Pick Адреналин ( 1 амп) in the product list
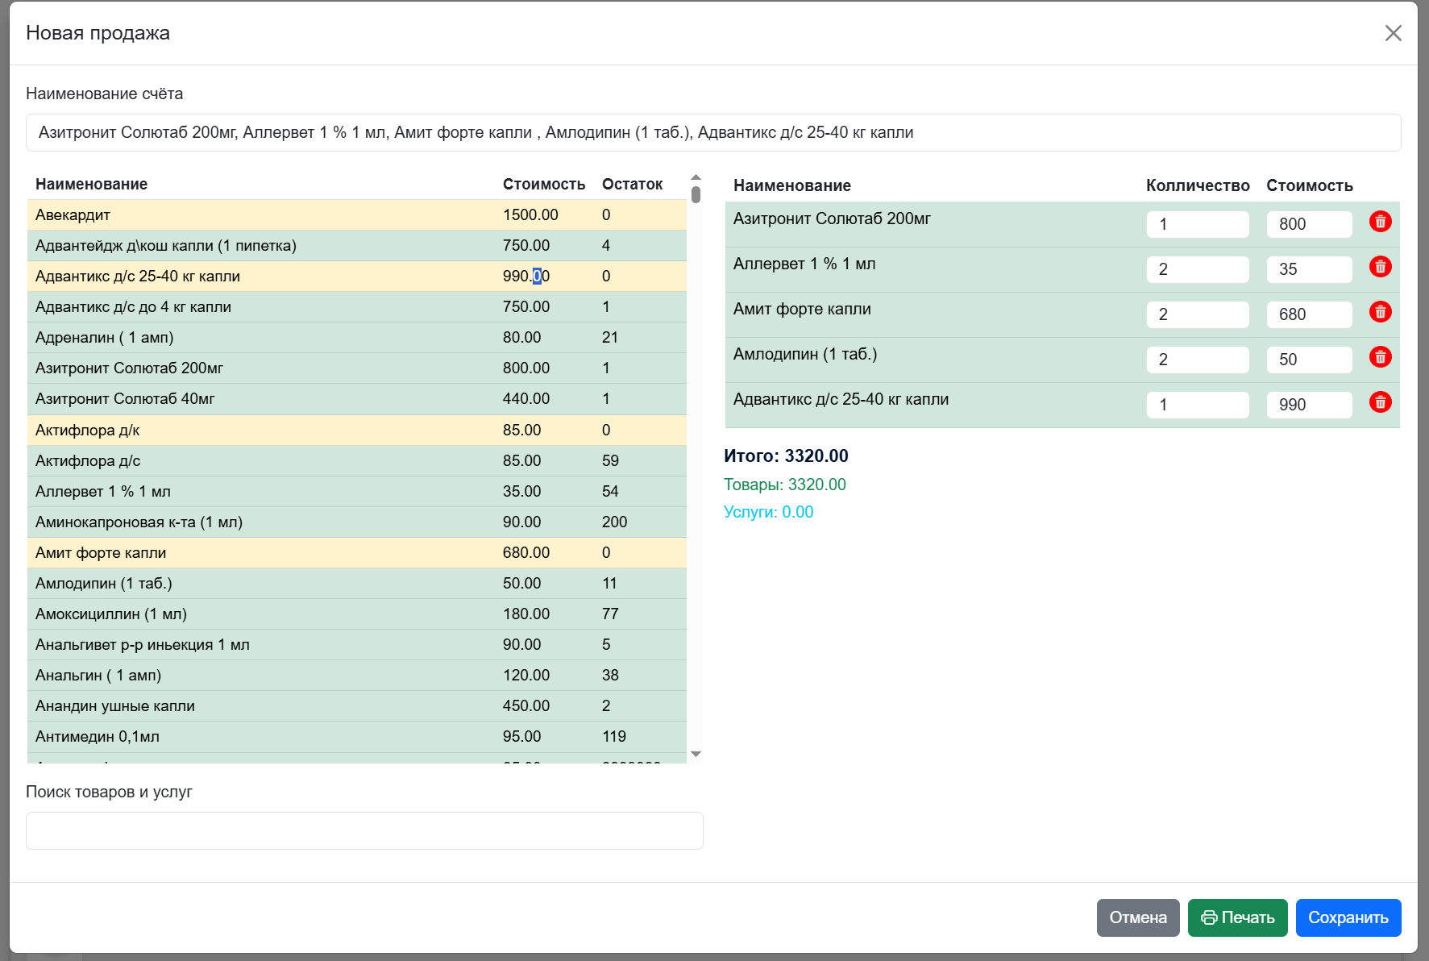 coord(357,338)
